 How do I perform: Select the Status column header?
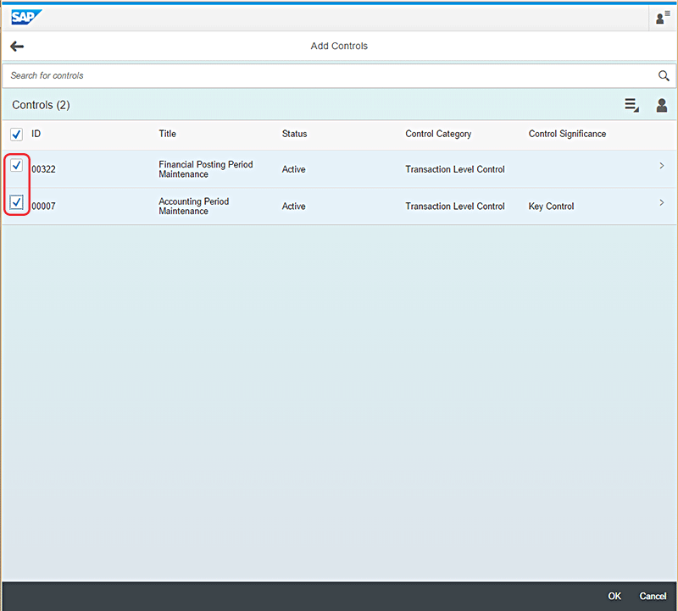[294, 135]
